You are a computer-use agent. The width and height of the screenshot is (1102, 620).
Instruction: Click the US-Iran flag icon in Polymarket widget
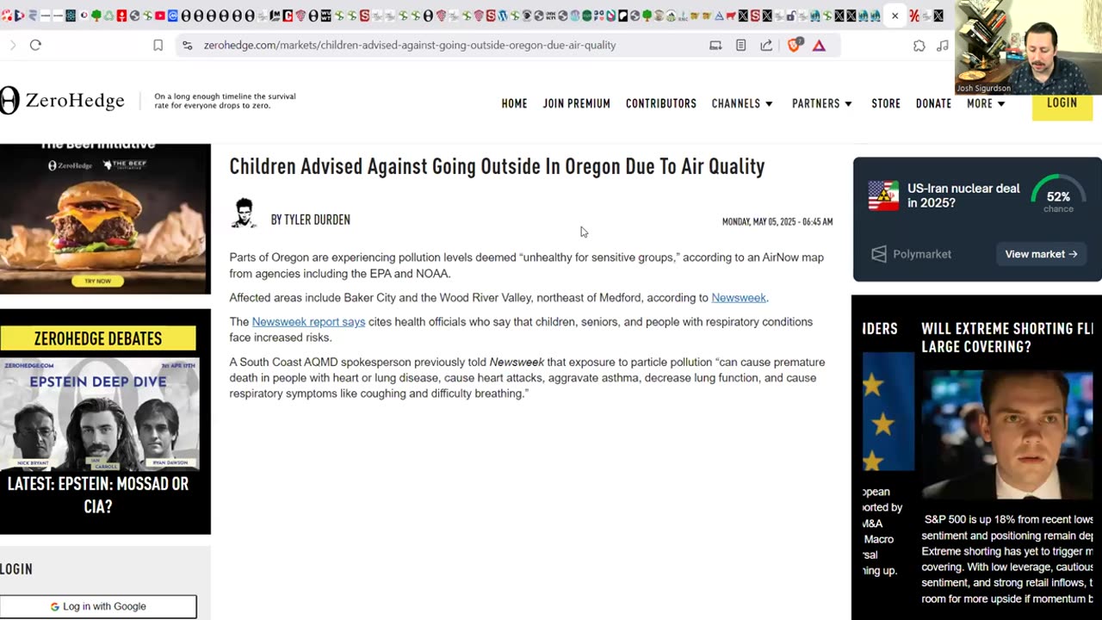[883, 195]
